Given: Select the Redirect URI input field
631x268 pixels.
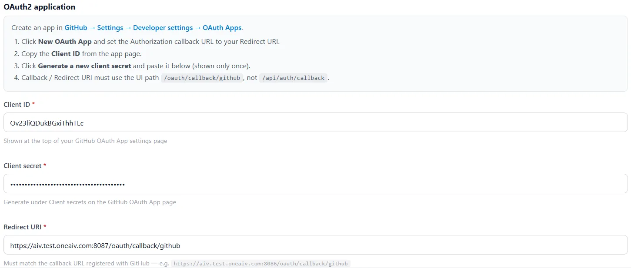Looking at the screenshot, I should pyautogui.click(x=316, y=245).
